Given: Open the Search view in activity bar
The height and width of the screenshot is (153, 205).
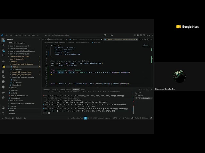Looking at the screenshot, I should pyautogui.click(x=3, y=45).
